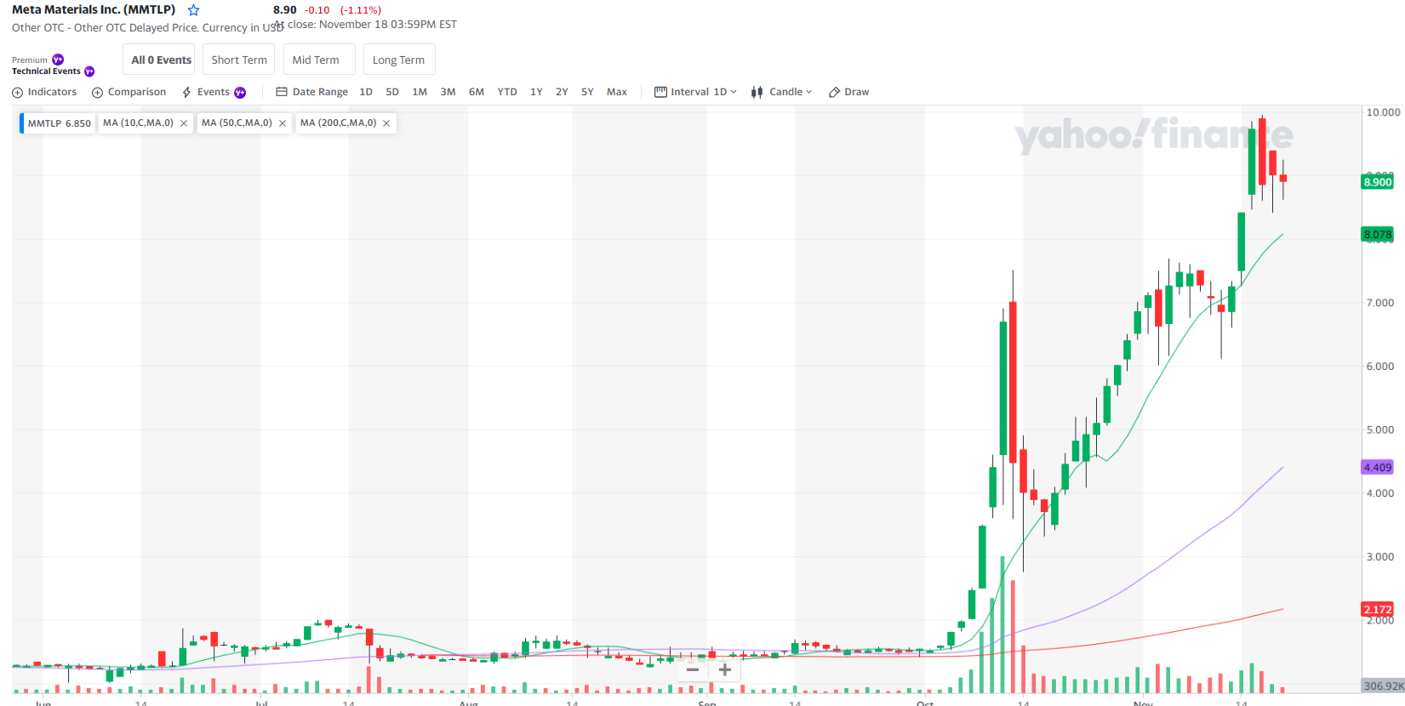
Task: Remove the MA (50,C,MA,0) indicator
Action: click(x=283, y=123)
